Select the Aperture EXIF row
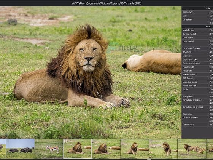Viewport: 213px width, 160px height. pos(197,52)
